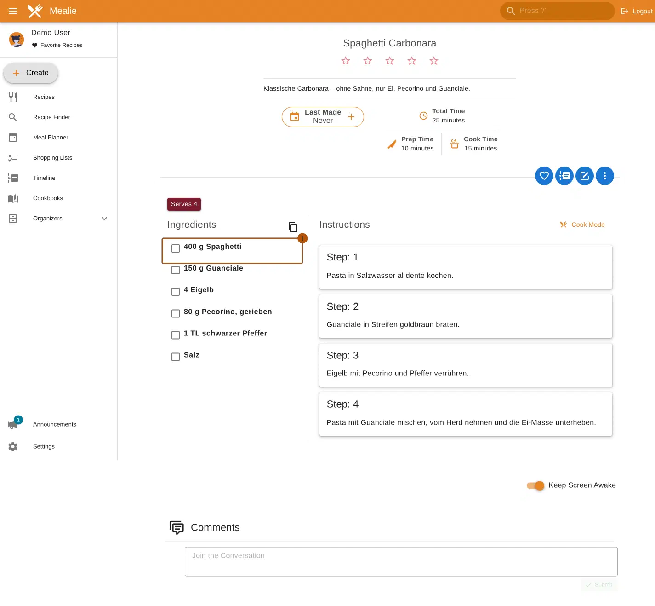Click the Last Made plus icon
The width and height of the screenshot is (655, 606).
351,117
